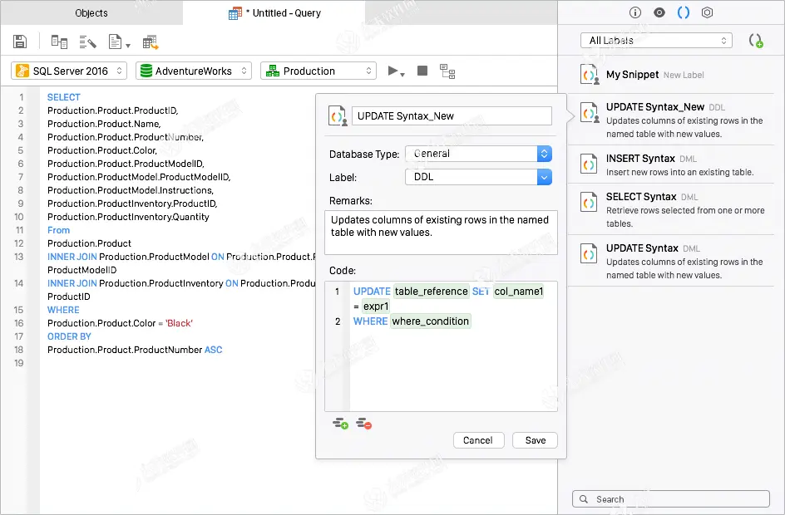Run the query with the play button

393,71
